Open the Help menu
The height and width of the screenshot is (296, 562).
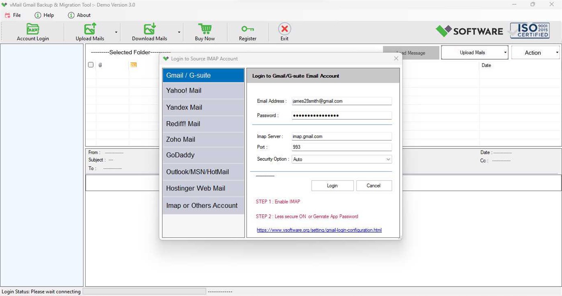click(x=49, y=15)
